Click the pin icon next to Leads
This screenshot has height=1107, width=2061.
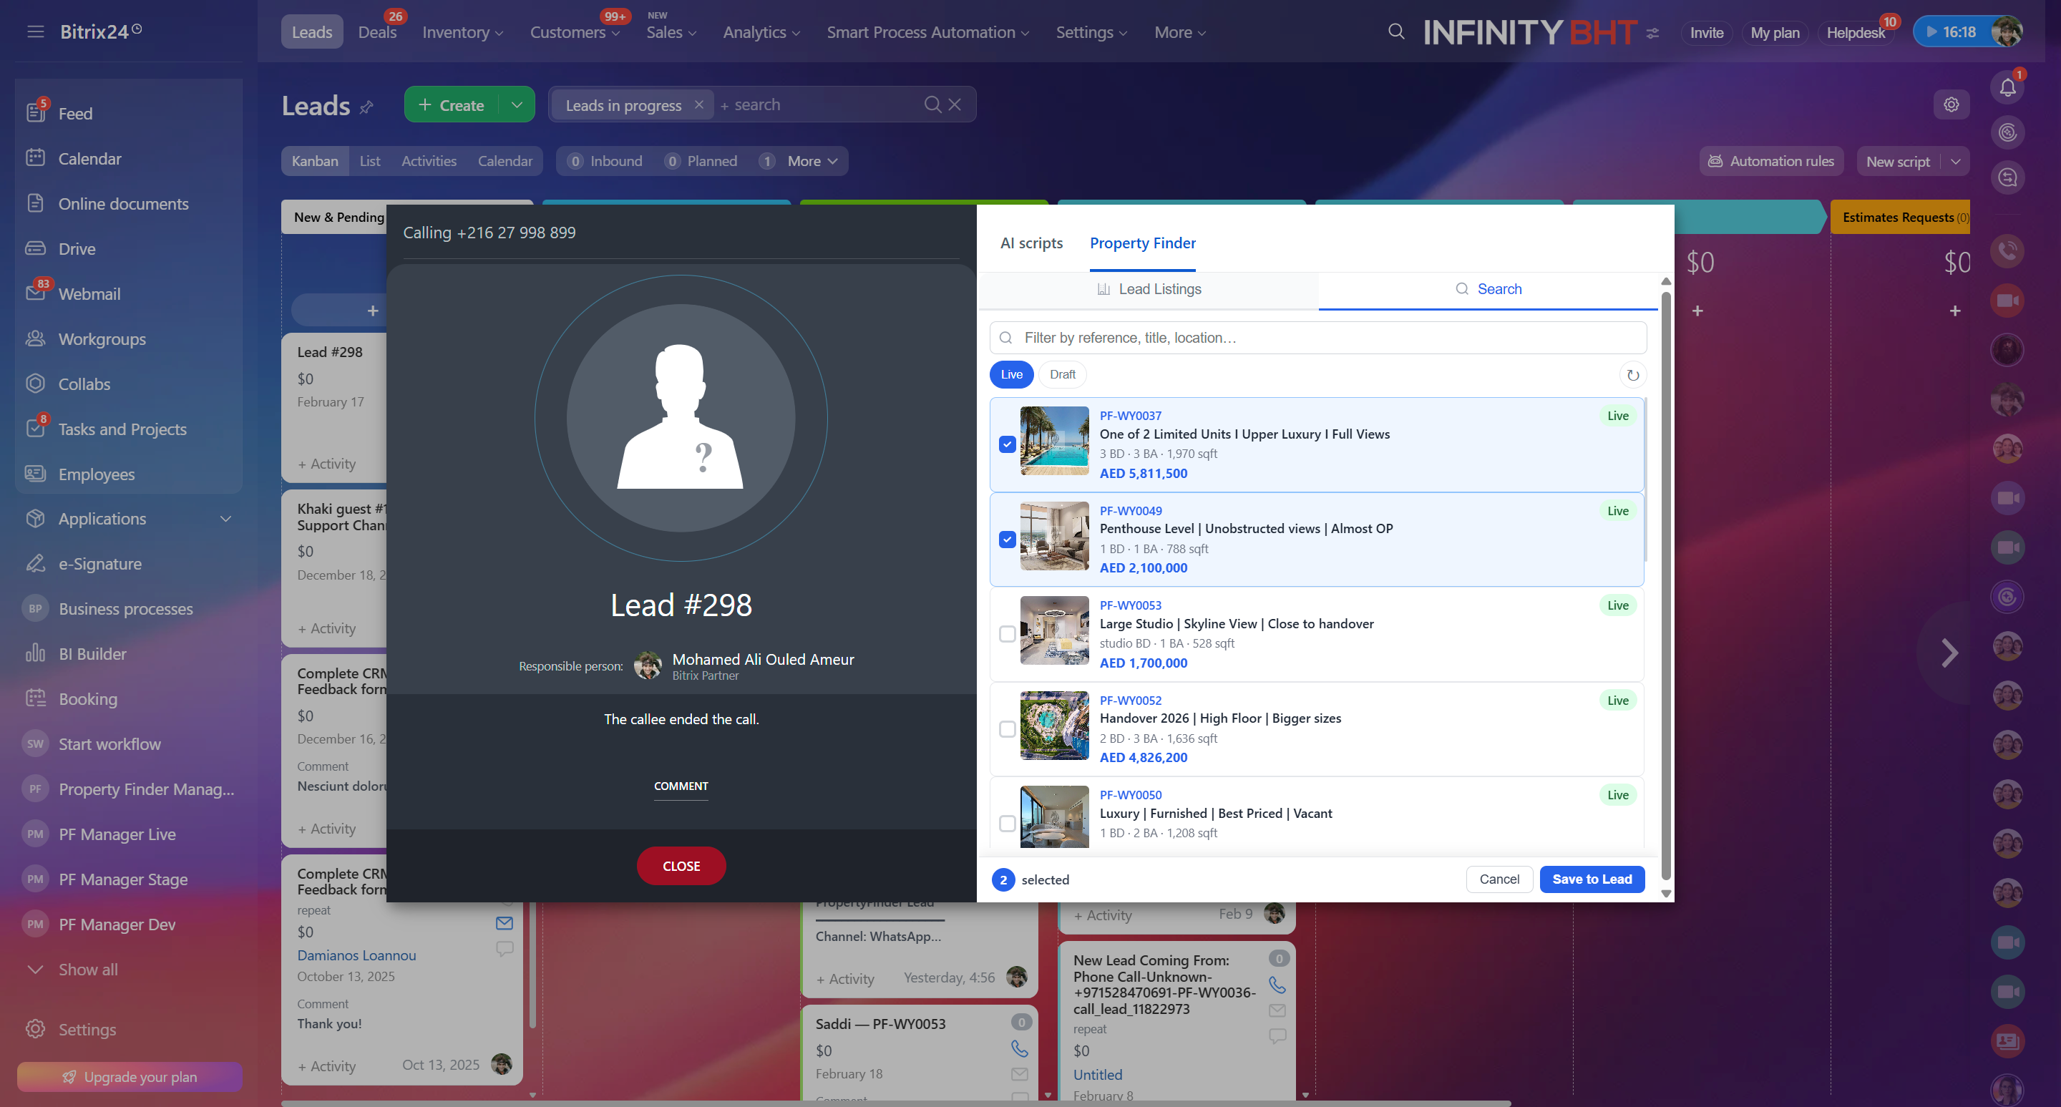[x=366, y=107]
